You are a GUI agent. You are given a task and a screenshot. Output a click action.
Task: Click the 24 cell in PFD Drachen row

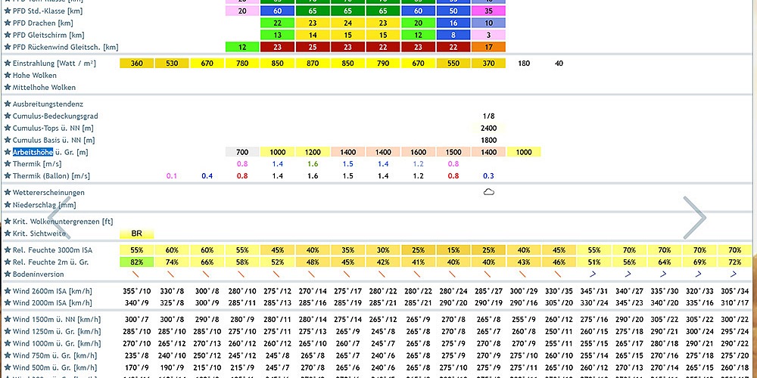pyautogui.click(x=348, y=23)
